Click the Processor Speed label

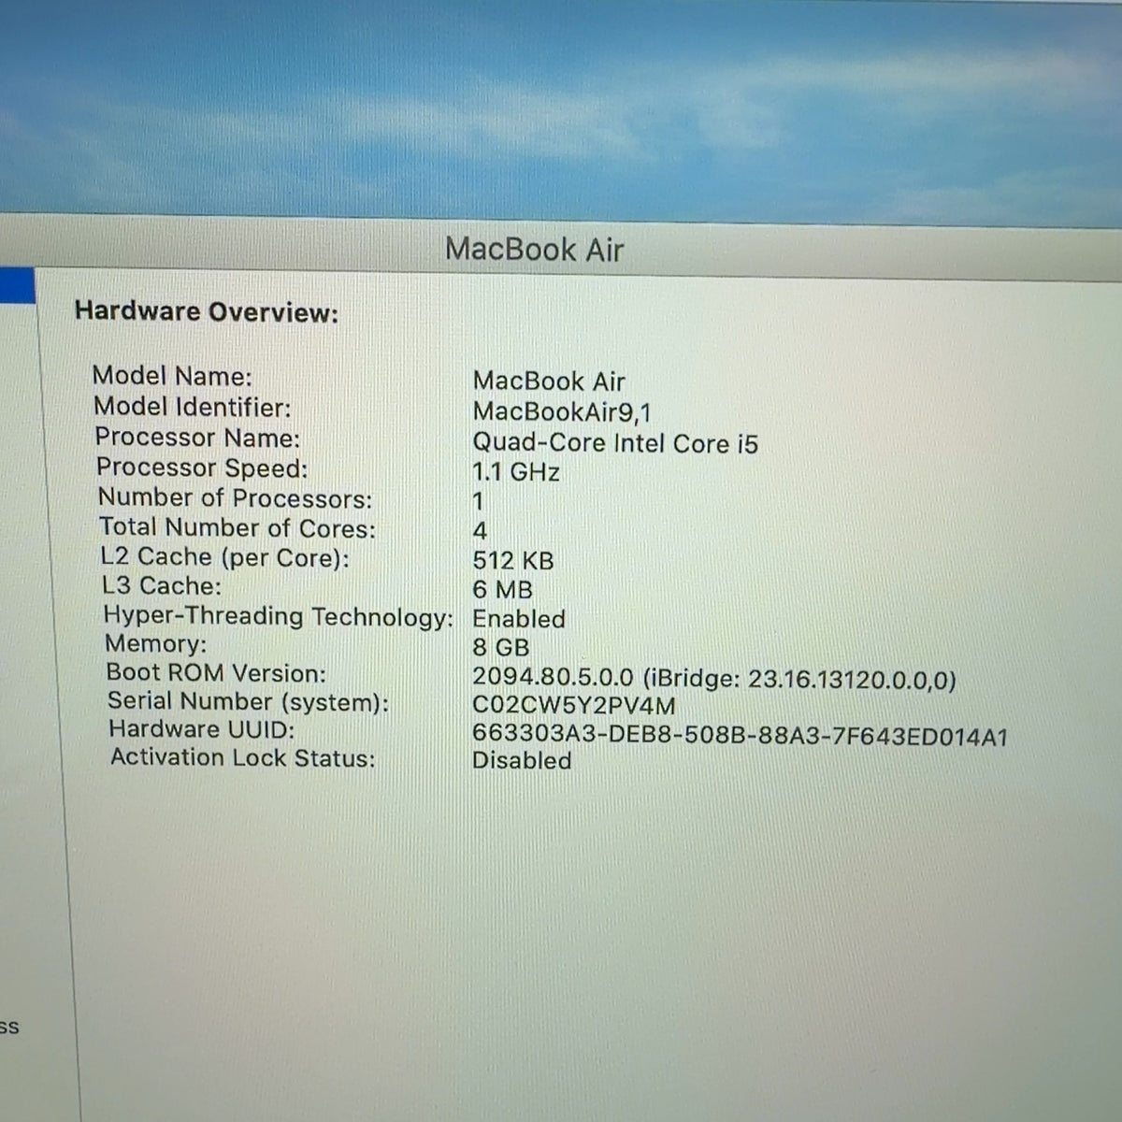tap(202, 467)
